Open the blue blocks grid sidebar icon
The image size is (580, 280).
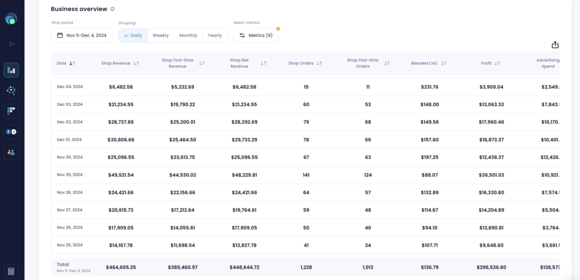(11, 111)
